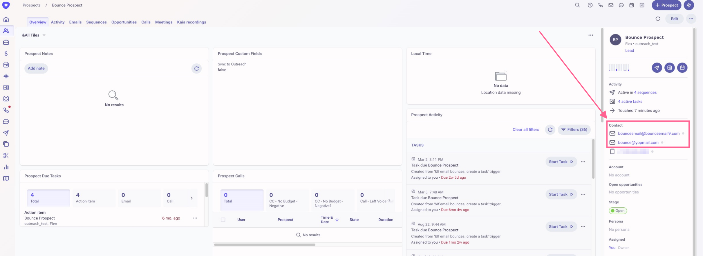The image size is (703, 256).
Task: Start Task for Mar 3, 7:48 AM
Action: pos(561,195)
